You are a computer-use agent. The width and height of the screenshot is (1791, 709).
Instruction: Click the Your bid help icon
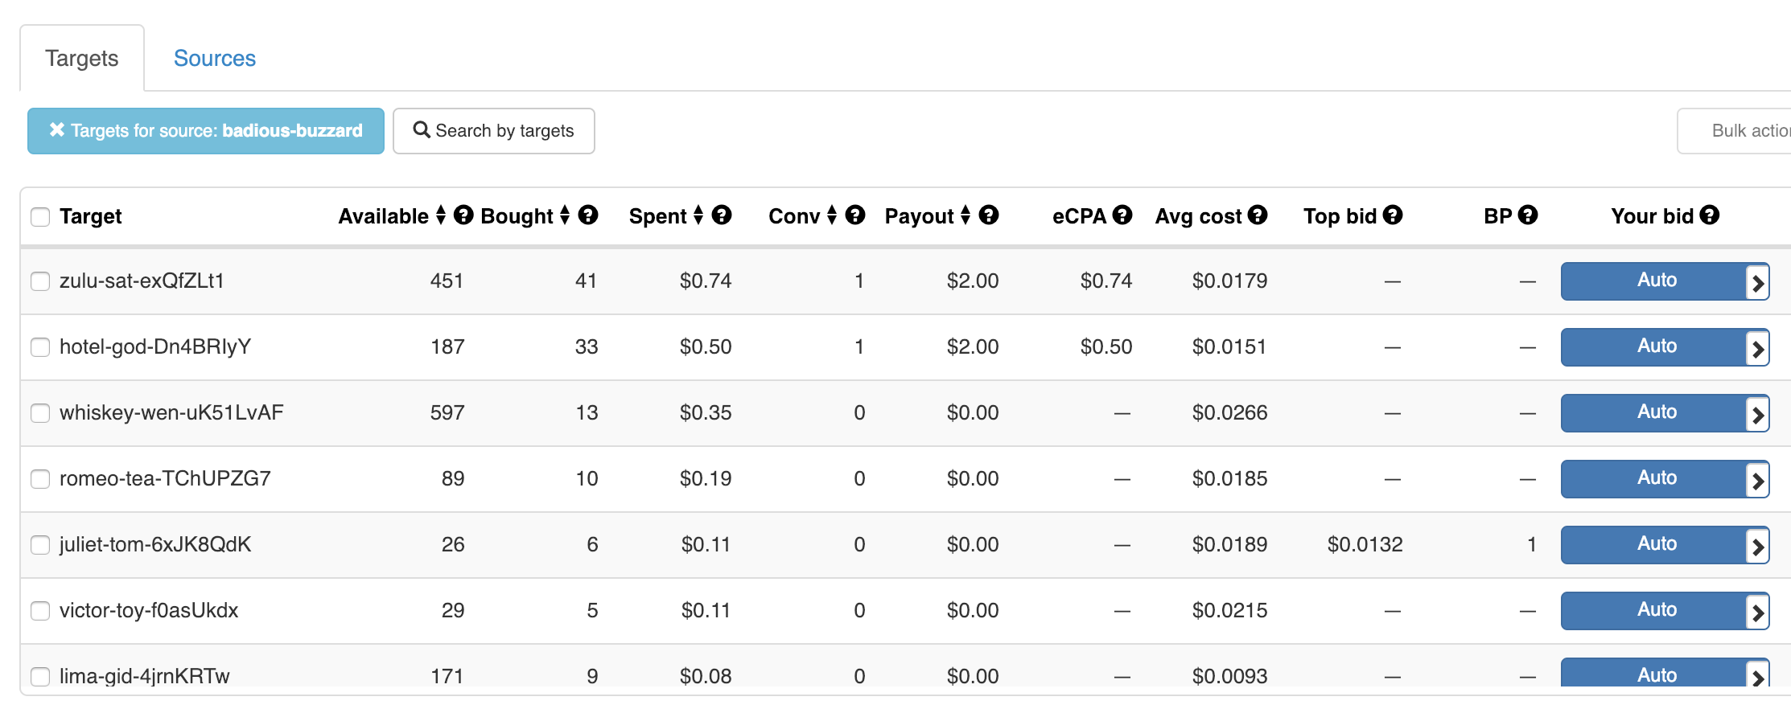click(1710, 215)
